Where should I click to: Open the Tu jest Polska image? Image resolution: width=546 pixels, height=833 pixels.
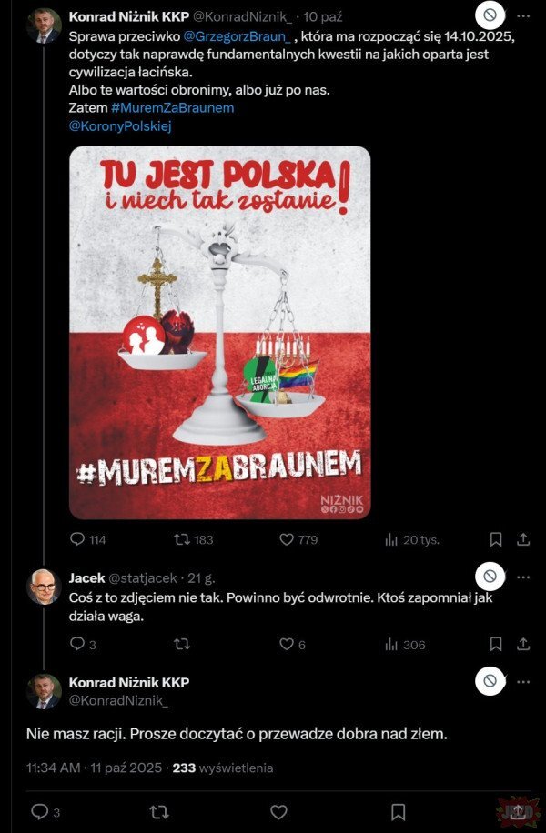pyautogui.click(x=219, y=333)
